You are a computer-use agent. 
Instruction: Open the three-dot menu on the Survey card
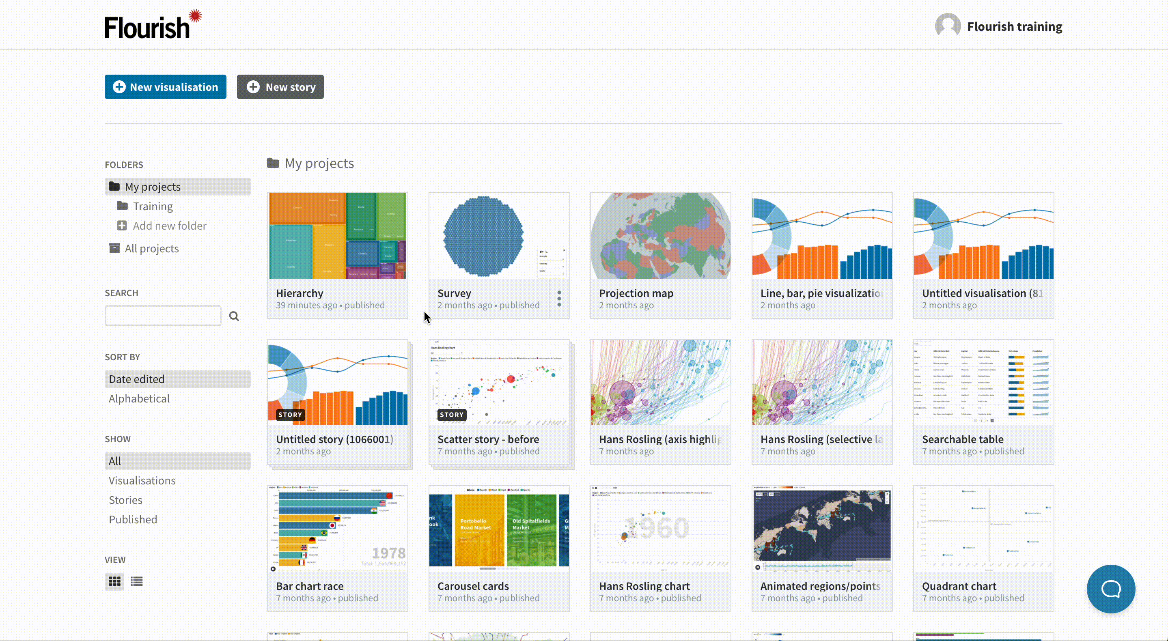tap(559, 298)
